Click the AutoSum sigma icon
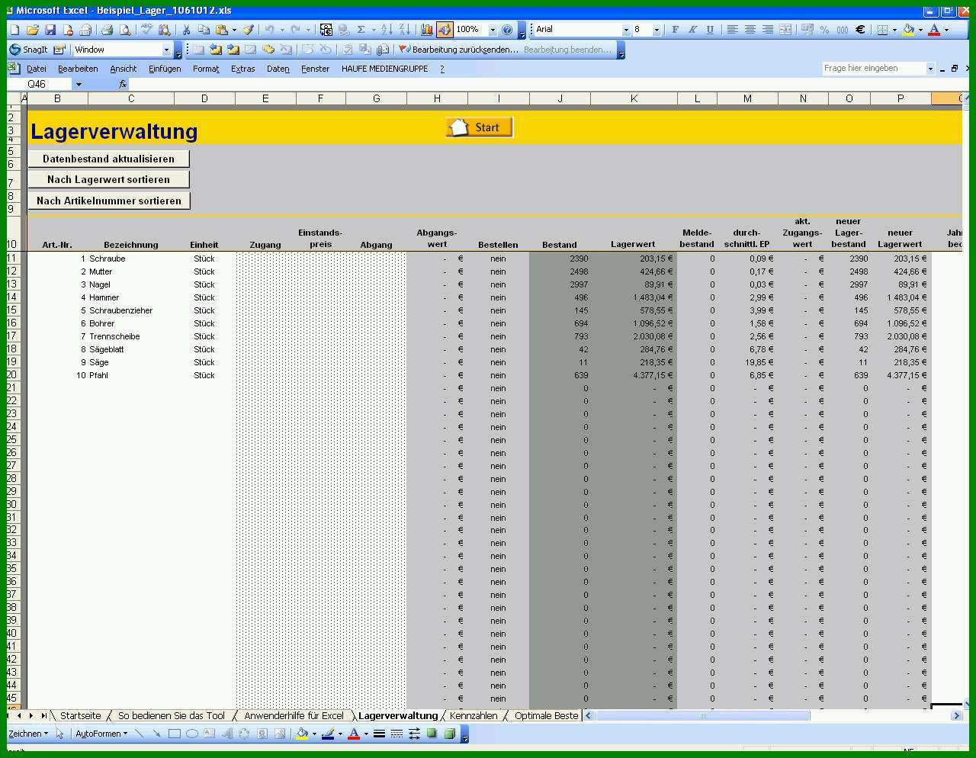 point(361,30)
